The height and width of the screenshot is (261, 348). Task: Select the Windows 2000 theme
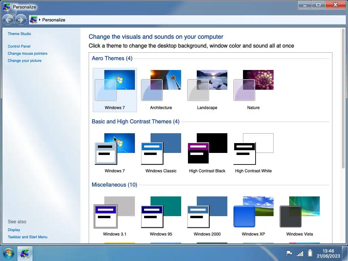click(207, 216)
